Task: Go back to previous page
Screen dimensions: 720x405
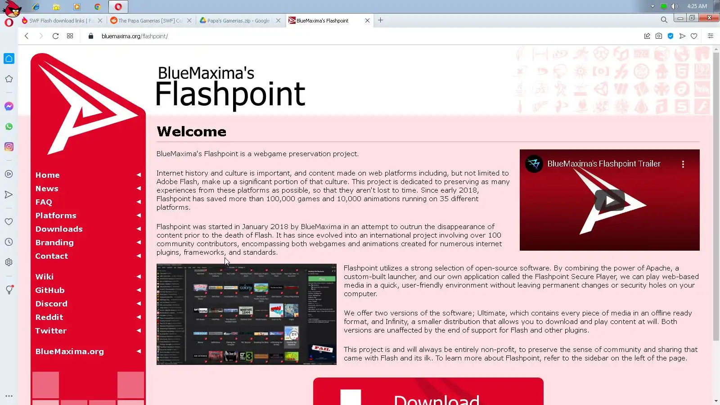Action: [27, 36]
